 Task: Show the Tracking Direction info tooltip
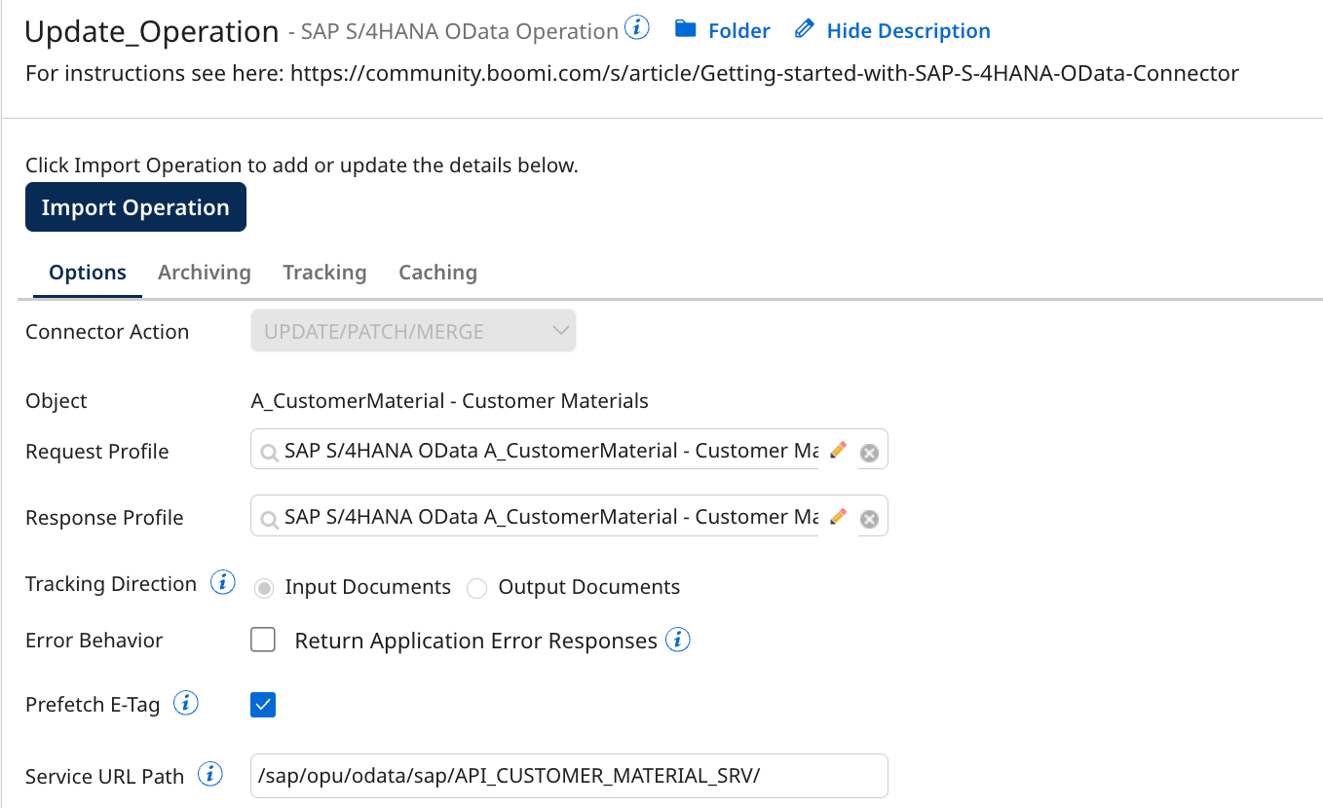coord(222,582)
